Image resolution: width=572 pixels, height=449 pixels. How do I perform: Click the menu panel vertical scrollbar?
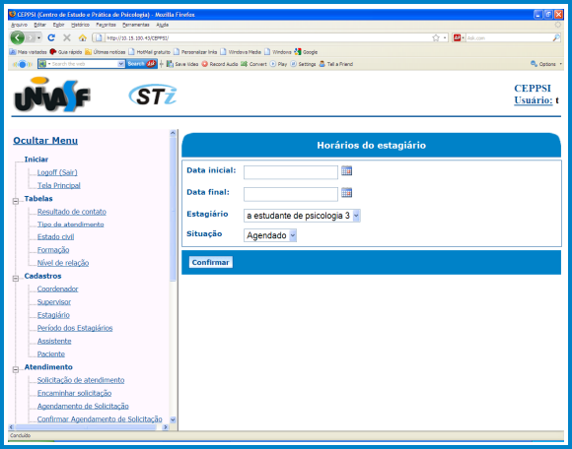pyautogui.click(x=173, y=277)
